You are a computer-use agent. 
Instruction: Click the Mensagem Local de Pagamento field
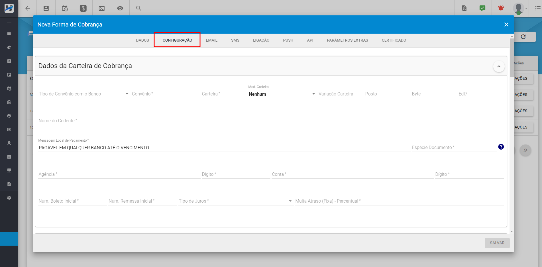[x=224, y=148]
